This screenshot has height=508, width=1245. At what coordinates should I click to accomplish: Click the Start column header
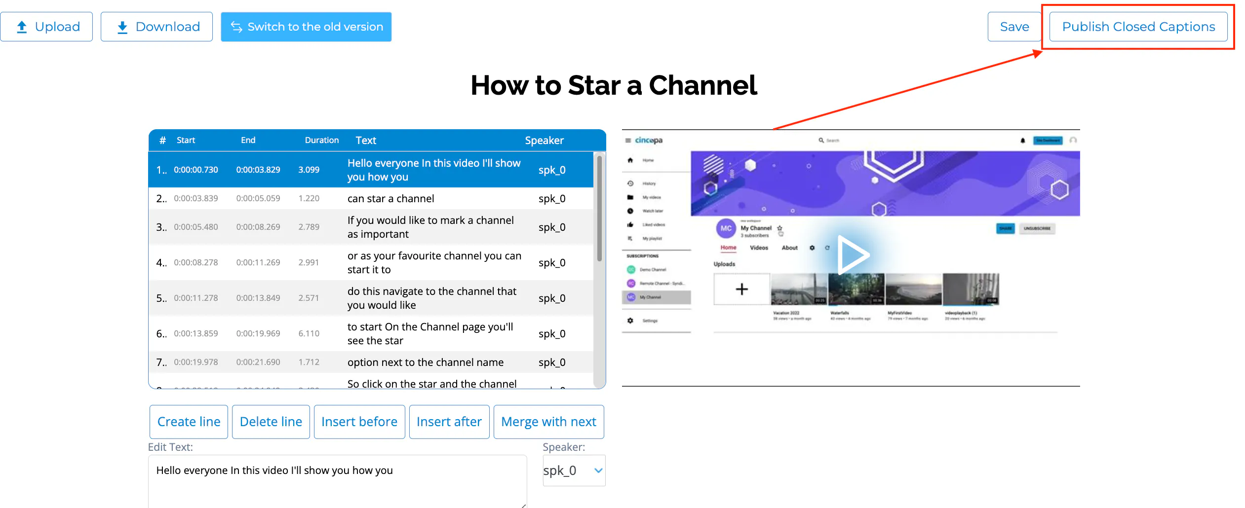(186, 140)
